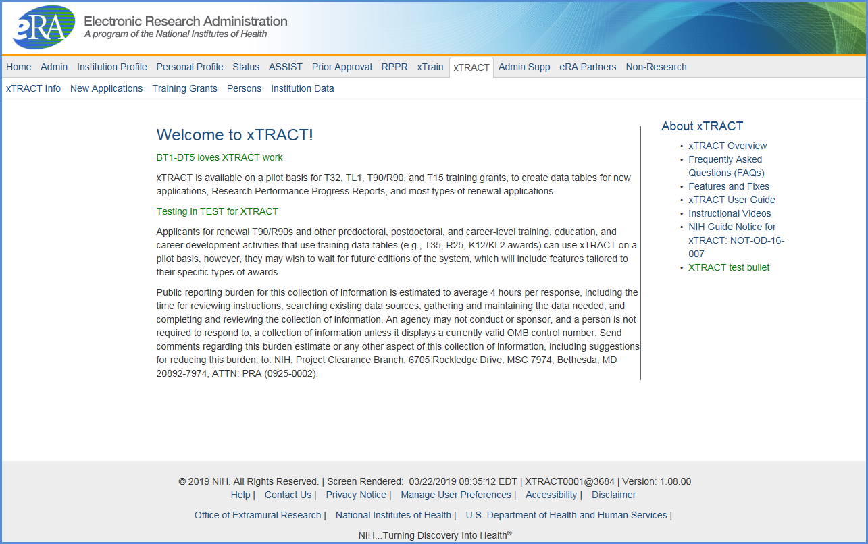The width and height of the screenshot is (868, 544).
Task: Go to eRA Partners
Action: pyautogui.click(x=588, y=67)
